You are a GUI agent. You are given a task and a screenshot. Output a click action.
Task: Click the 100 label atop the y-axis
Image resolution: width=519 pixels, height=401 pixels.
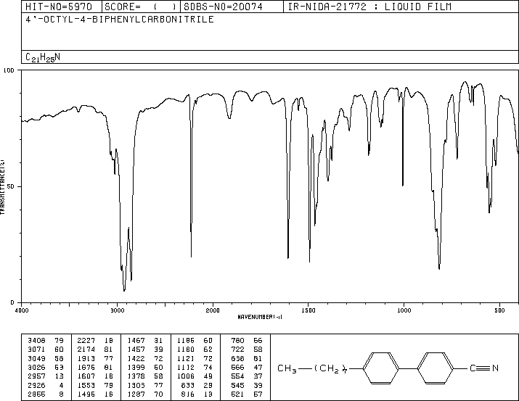coord(9,70)
